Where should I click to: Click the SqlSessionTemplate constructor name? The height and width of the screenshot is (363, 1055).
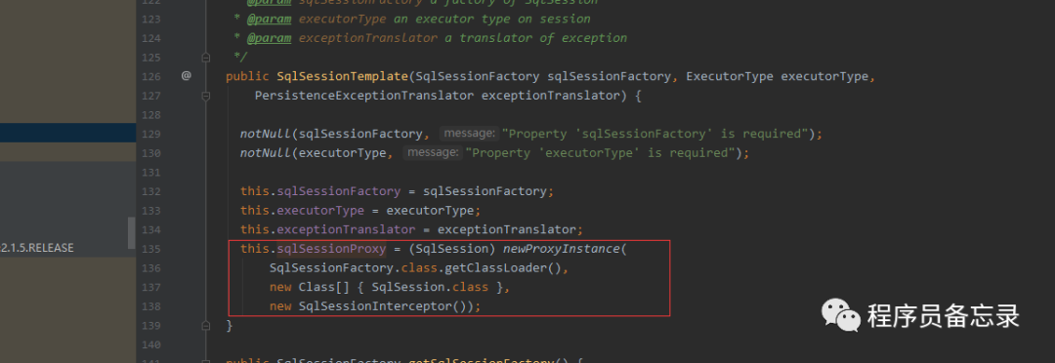tap(342, 77)
